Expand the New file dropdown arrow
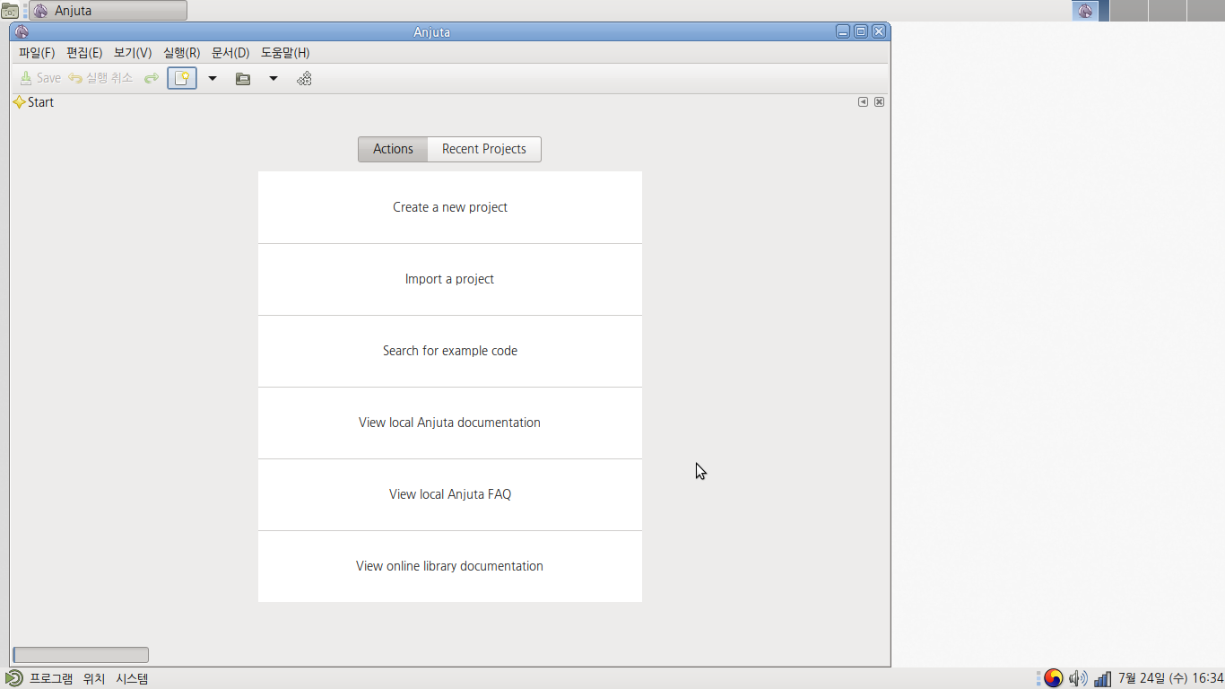1225x689 pixels. pyautogui.click(x=213, y=78)
